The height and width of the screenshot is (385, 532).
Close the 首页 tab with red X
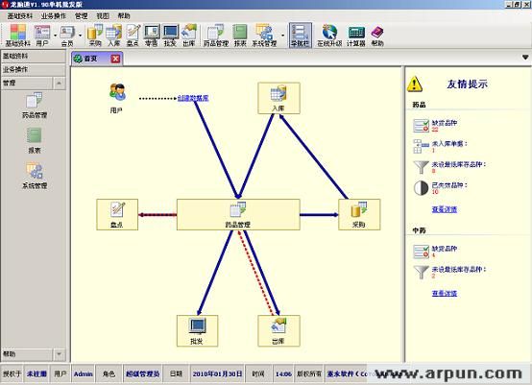point(115,59)
